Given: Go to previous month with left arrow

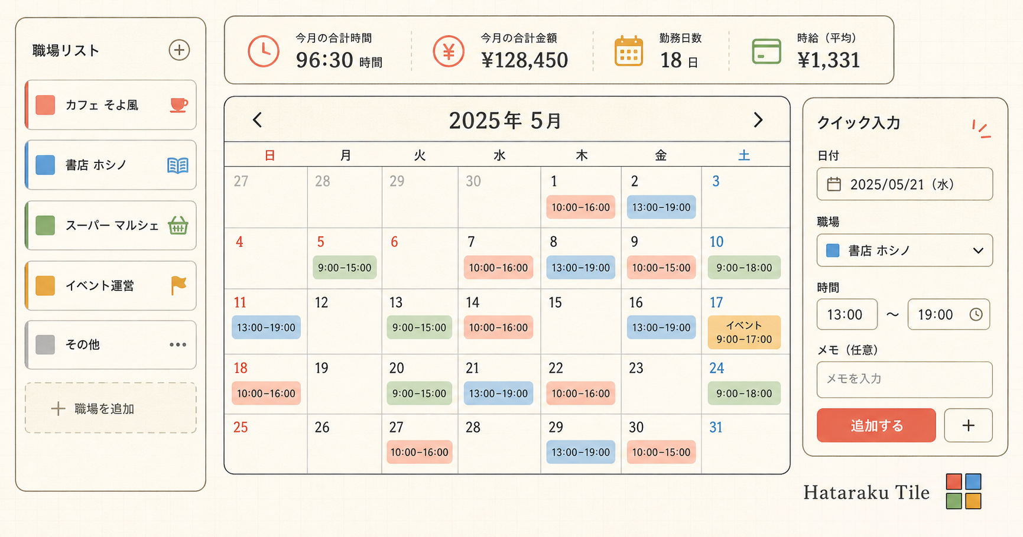Looking at the screenshot, I should click(x=257, y=120).
